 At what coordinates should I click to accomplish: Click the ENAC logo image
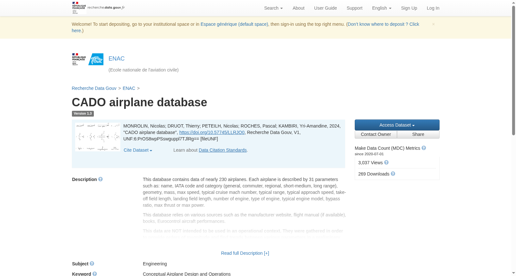(96, 59)
